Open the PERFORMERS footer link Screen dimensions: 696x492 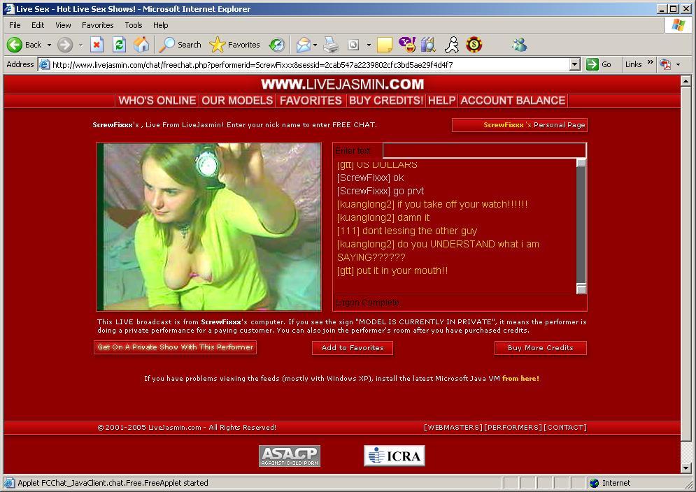[x=513, y=428]
